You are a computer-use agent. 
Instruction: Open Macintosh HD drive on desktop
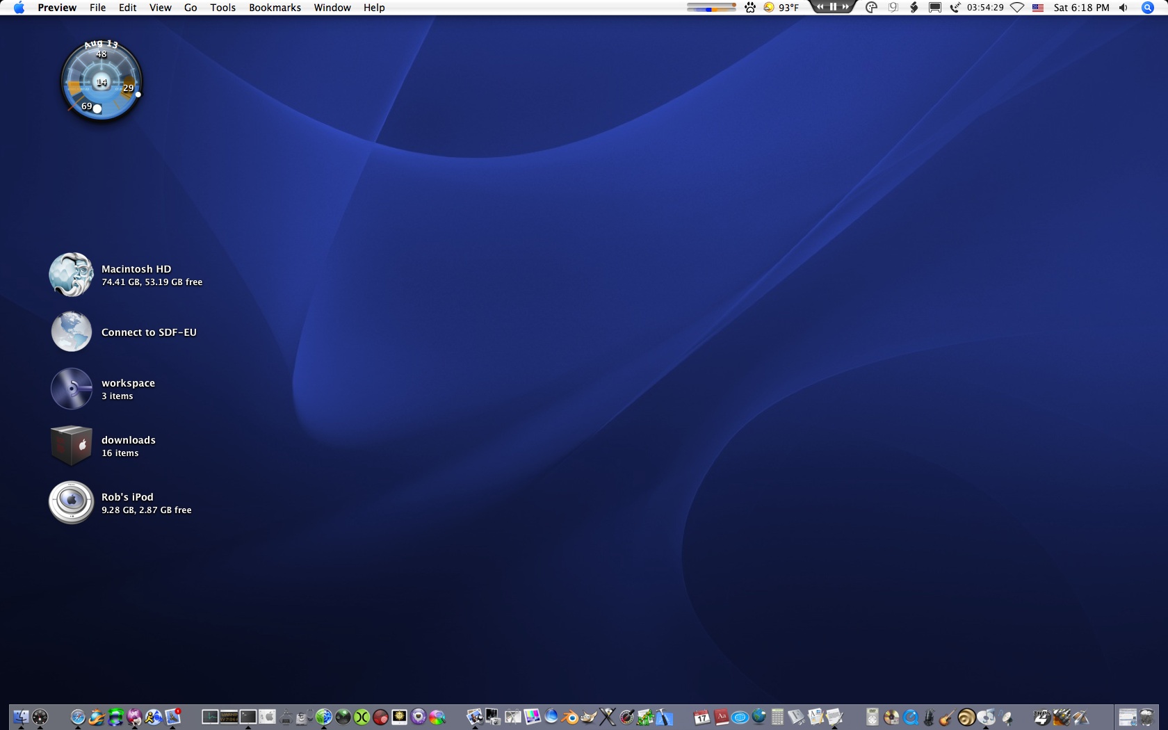[x=71, y=275]
